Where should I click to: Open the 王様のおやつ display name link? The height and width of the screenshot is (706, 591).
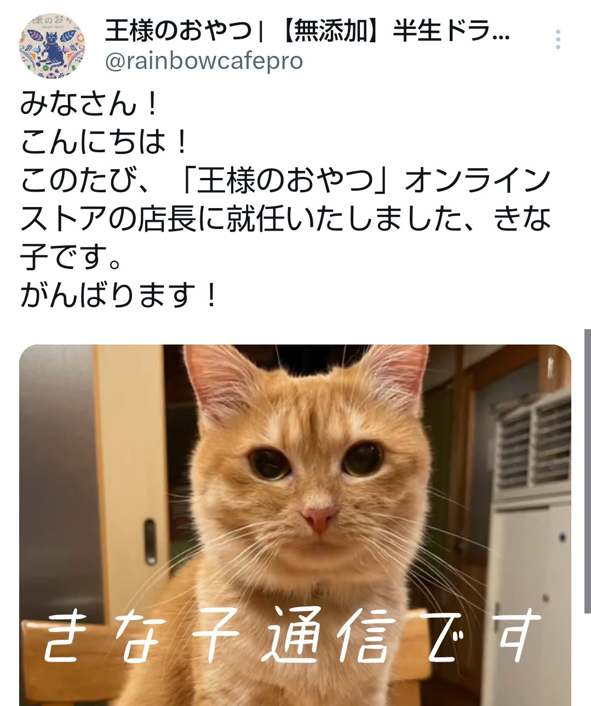[x=179, y=31]
